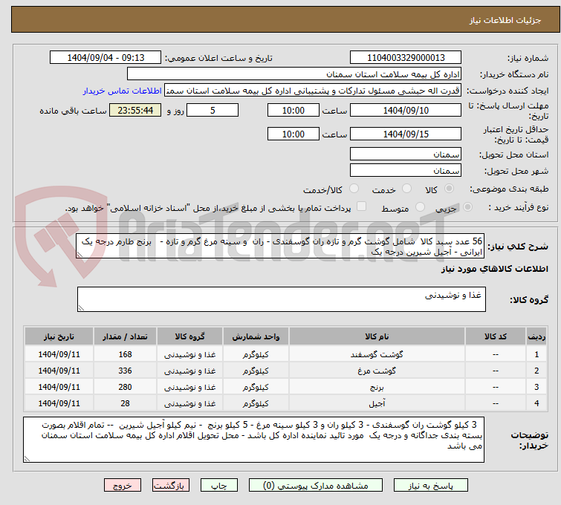Click the 'گروه کالا' column header
The image size is (561, 505).
tap(190, 336)
